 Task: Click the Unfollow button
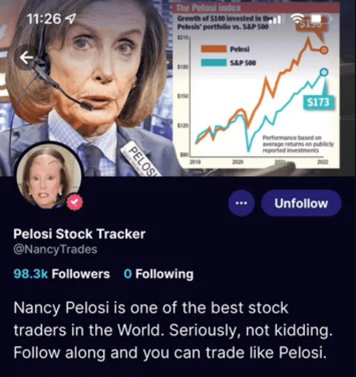(301, 203)
